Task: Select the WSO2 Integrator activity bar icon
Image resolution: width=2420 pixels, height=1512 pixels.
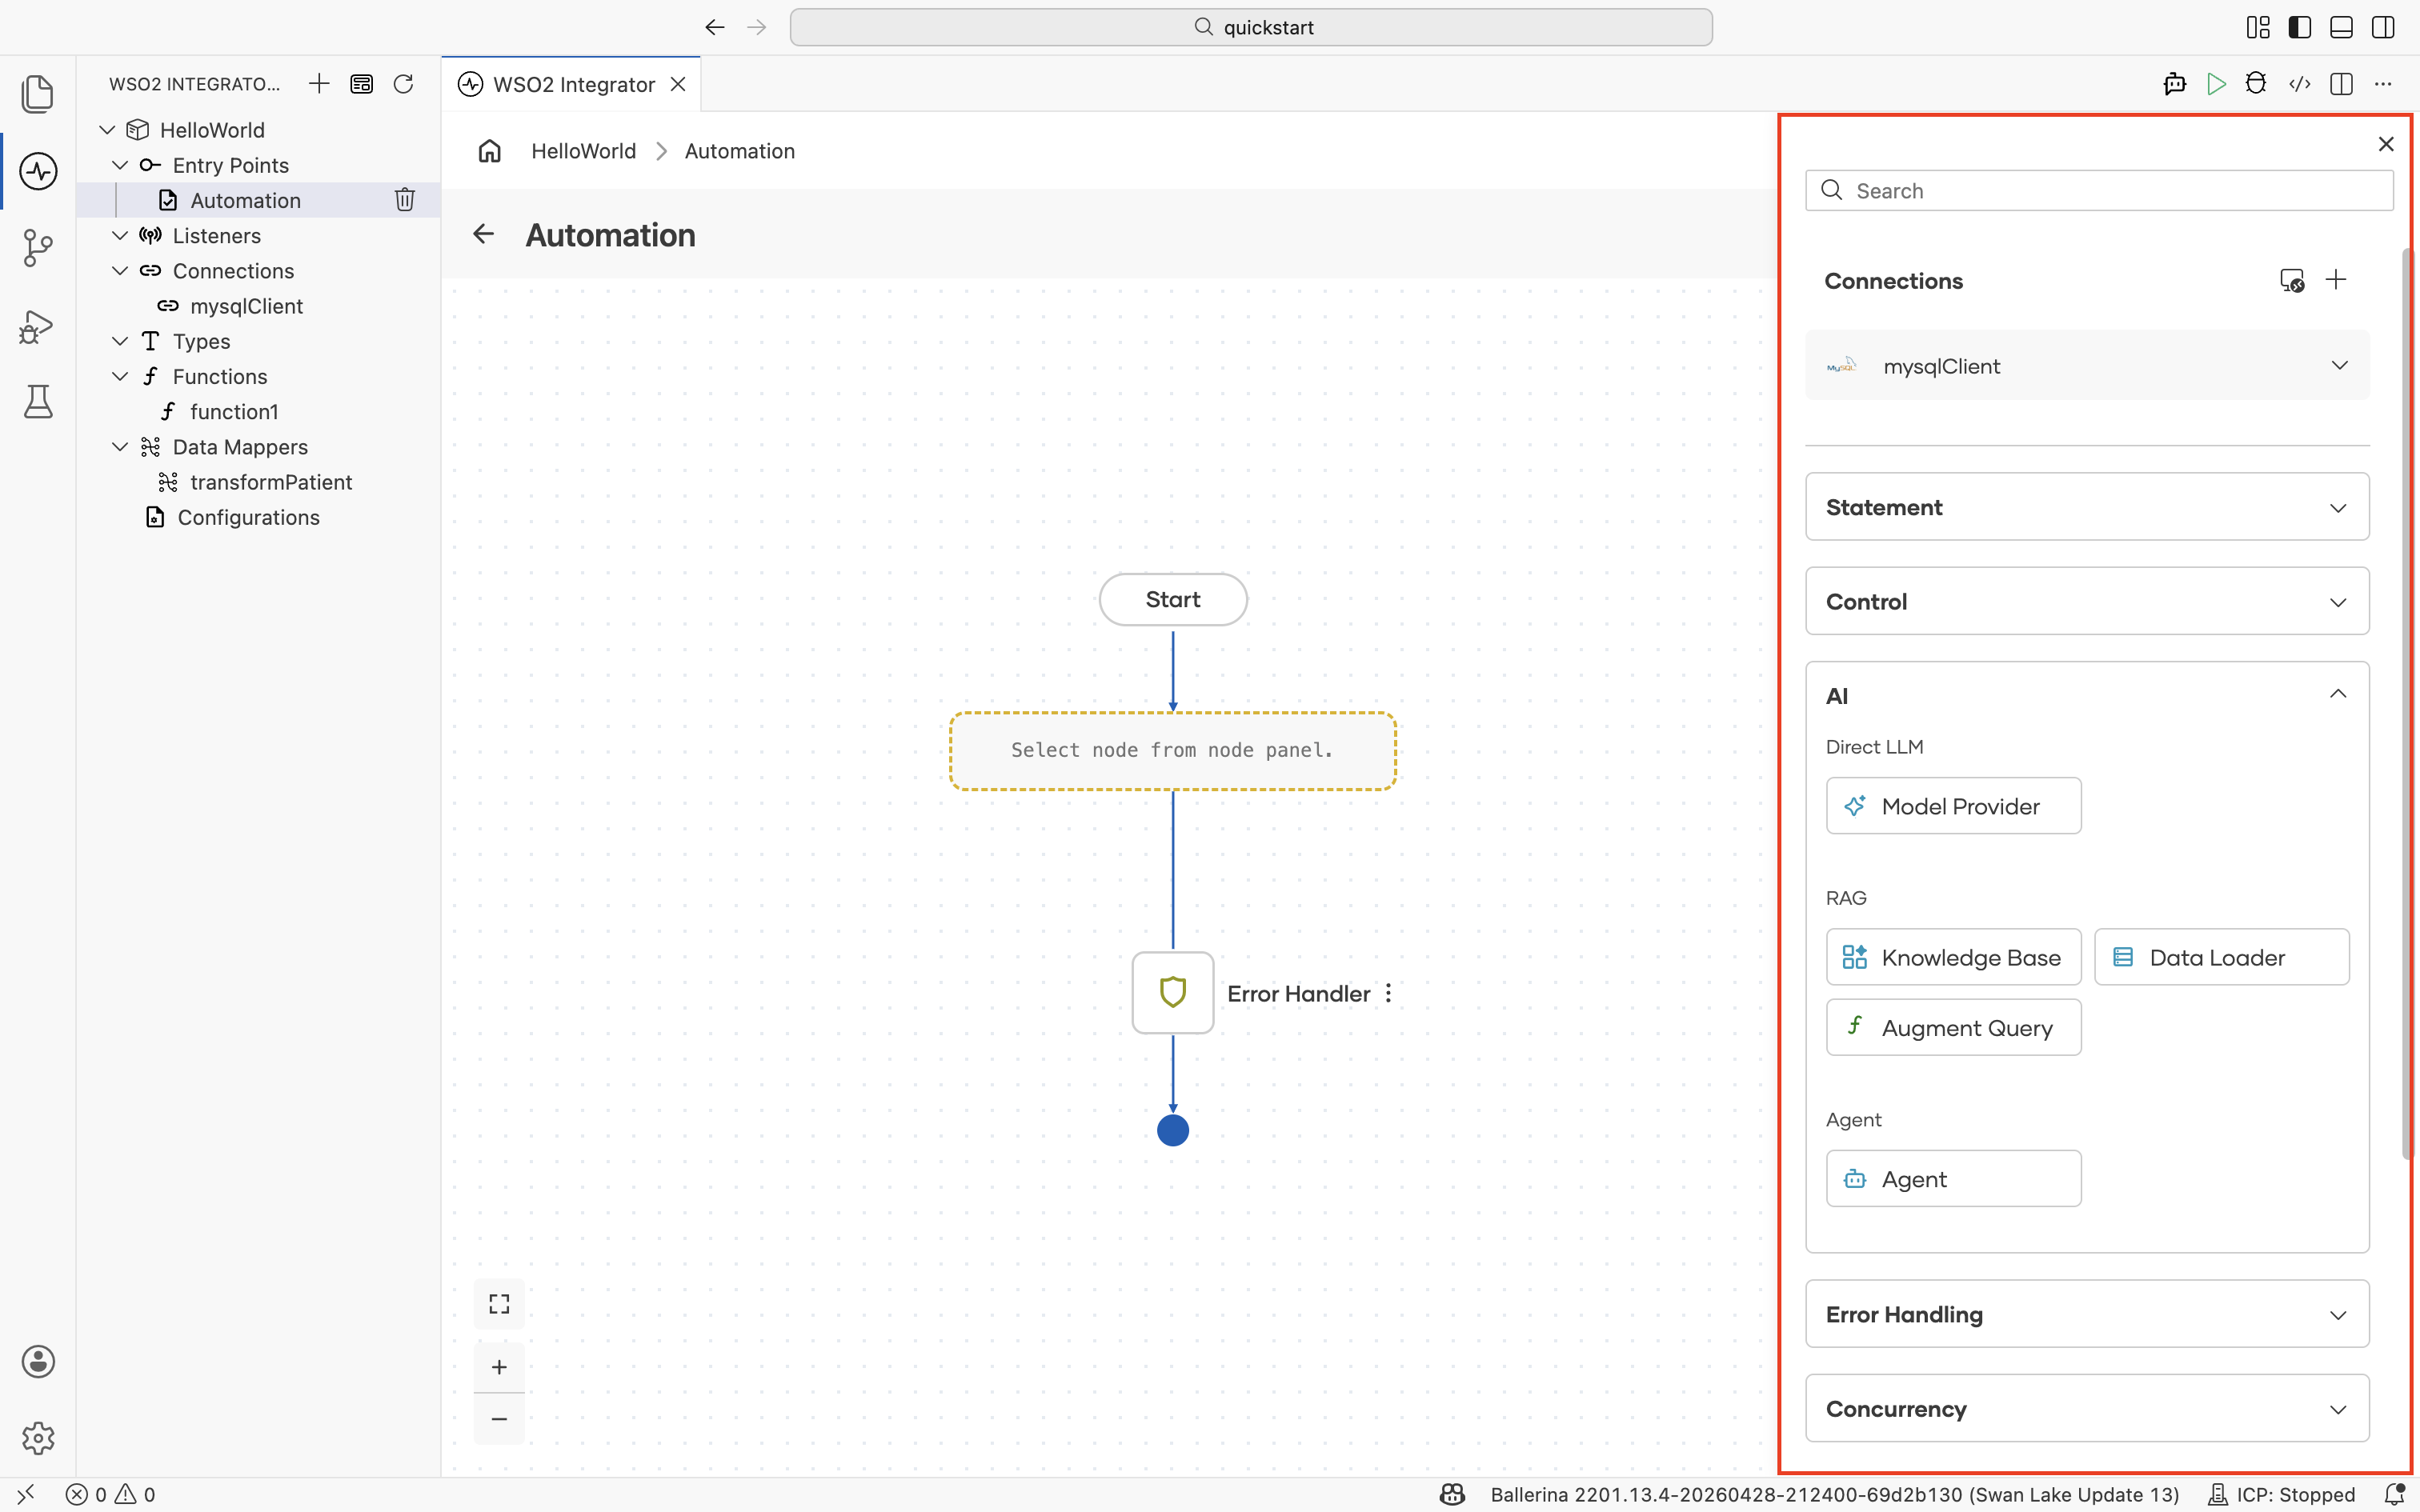Action: tap(38, 171)
